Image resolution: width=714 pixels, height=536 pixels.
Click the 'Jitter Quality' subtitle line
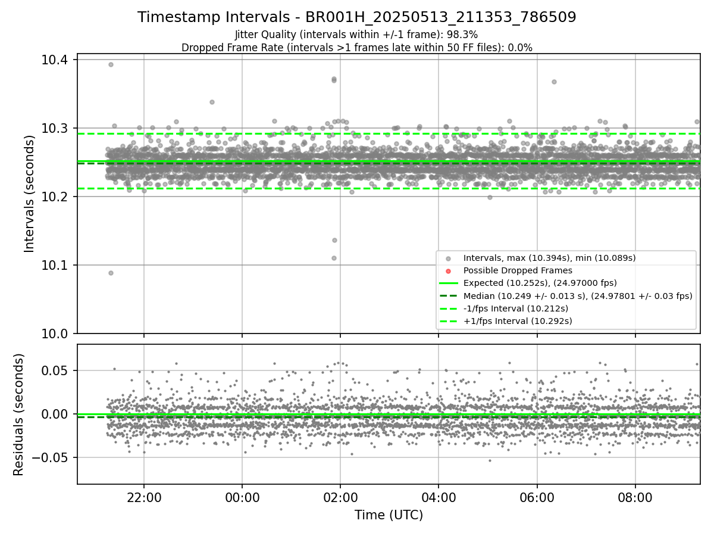[356, 35]
